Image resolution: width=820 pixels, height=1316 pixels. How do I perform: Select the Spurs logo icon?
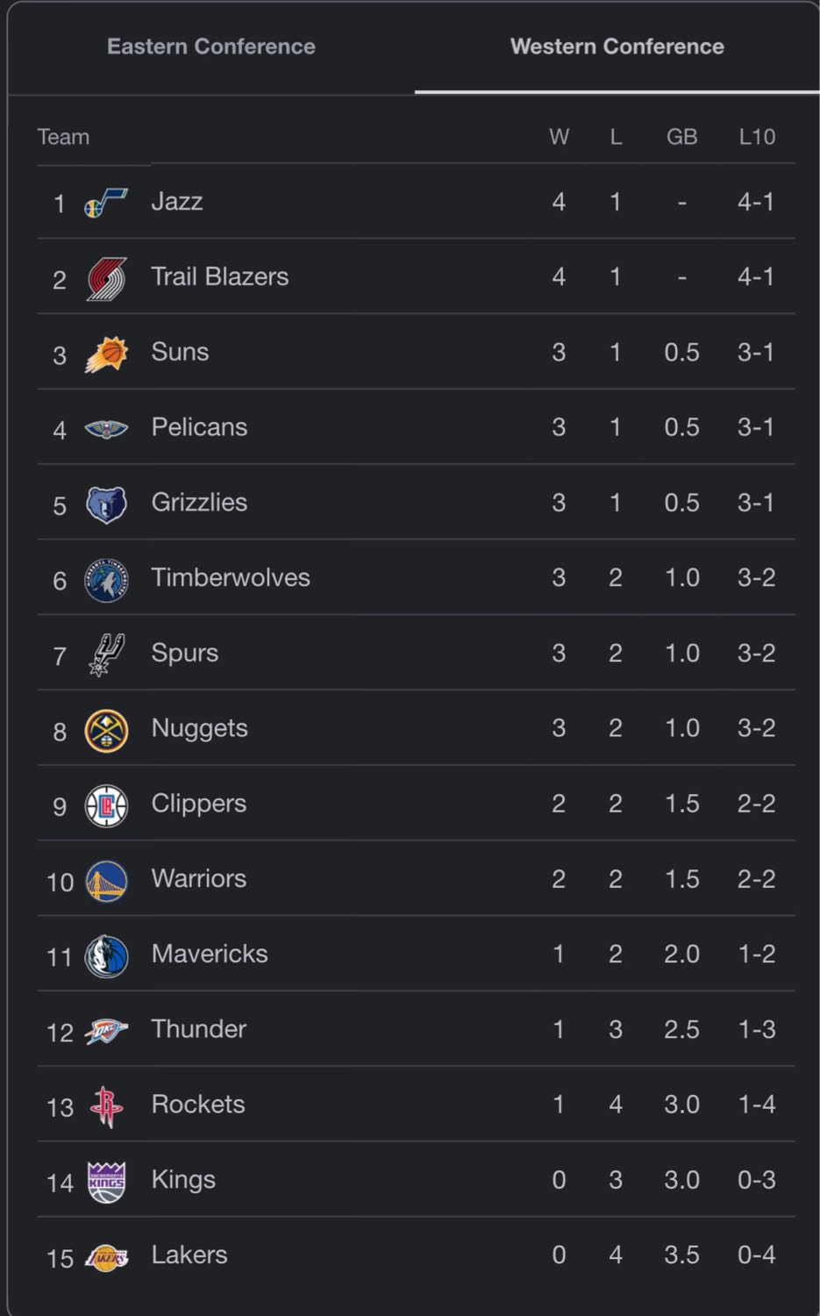tap(106, 655)
